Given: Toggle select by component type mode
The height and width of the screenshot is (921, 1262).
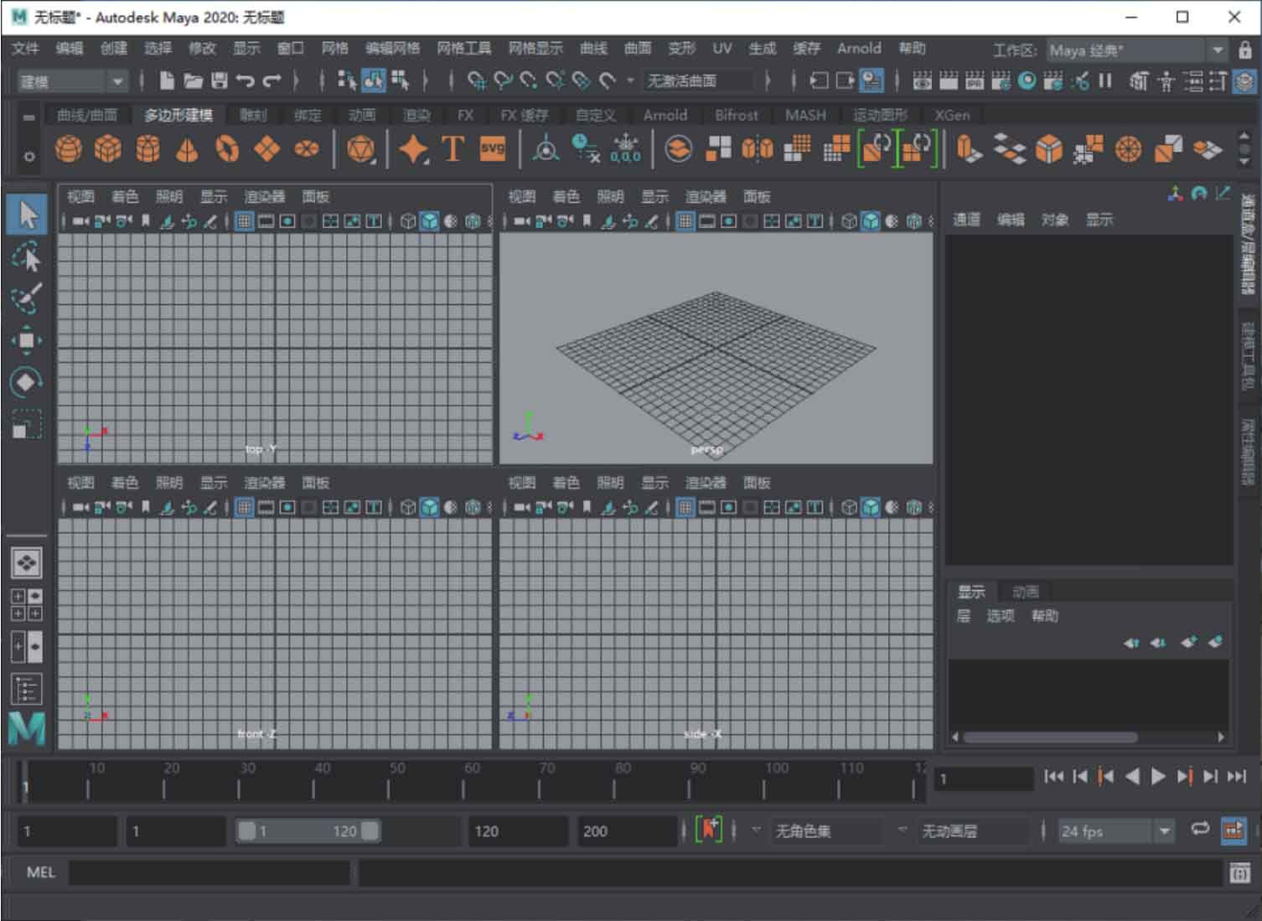Looking at the screenshot, I should [x=400, y=80].
